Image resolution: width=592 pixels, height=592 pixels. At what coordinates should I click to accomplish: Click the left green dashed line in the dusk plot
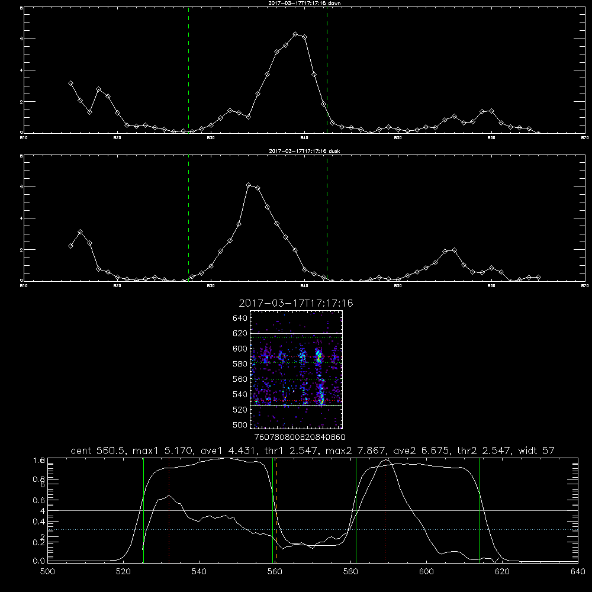188,218
